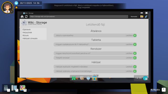The height and width of the screenshot is (94, 168).
Task: Click the player avatar portrait
Action: (x=7, y=8)
